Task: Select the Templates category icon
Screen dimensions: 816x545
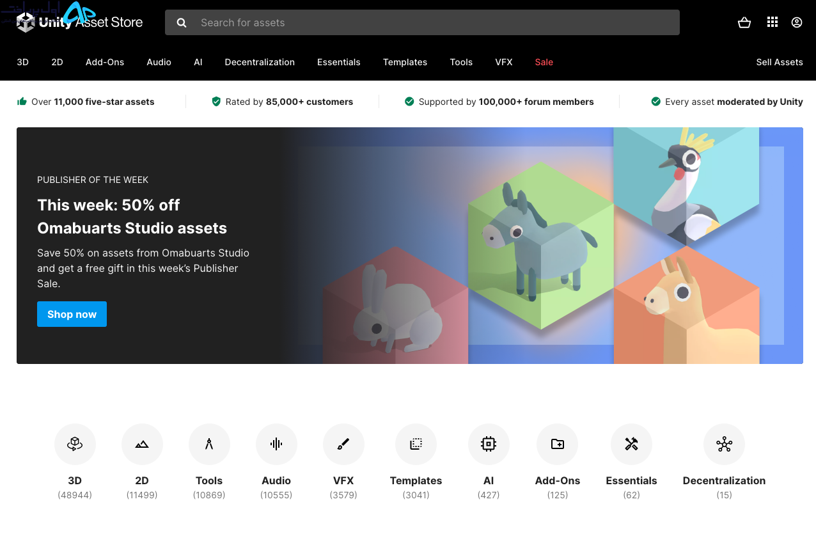Action: pos(416,444)
